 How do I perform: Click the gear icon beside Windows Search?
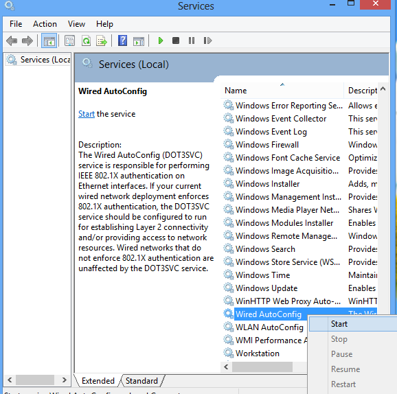229,248
